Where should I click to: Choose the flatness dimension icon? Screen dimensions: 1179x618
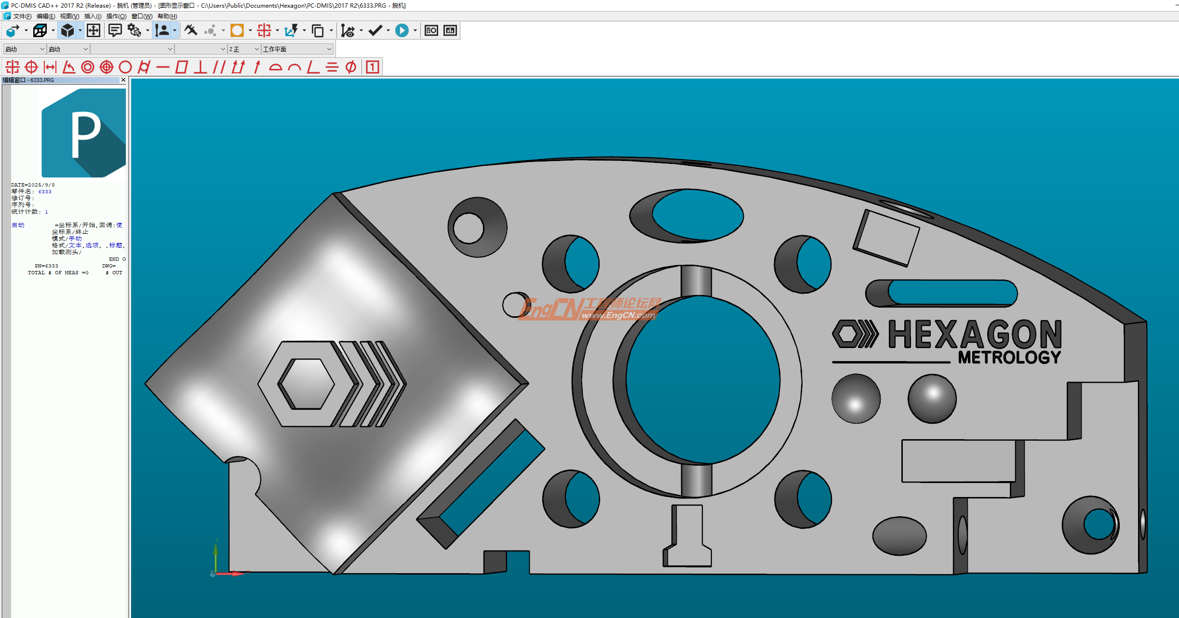[182, 67]
